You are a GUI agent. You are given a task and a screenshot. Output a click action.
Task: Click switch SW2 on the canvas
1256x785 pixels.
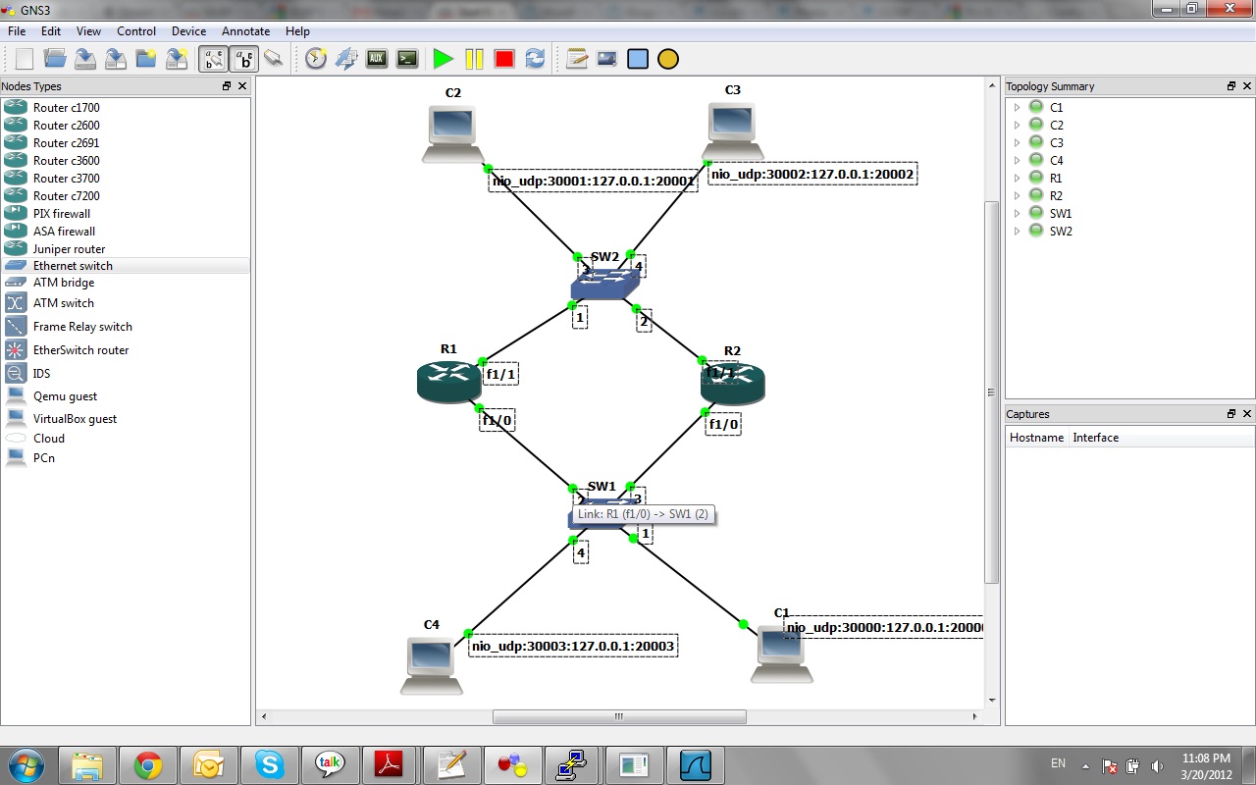coord(604,284)
